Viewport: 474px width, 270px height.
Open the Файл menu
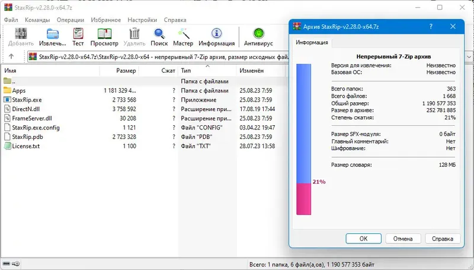(x=11, y=20)
